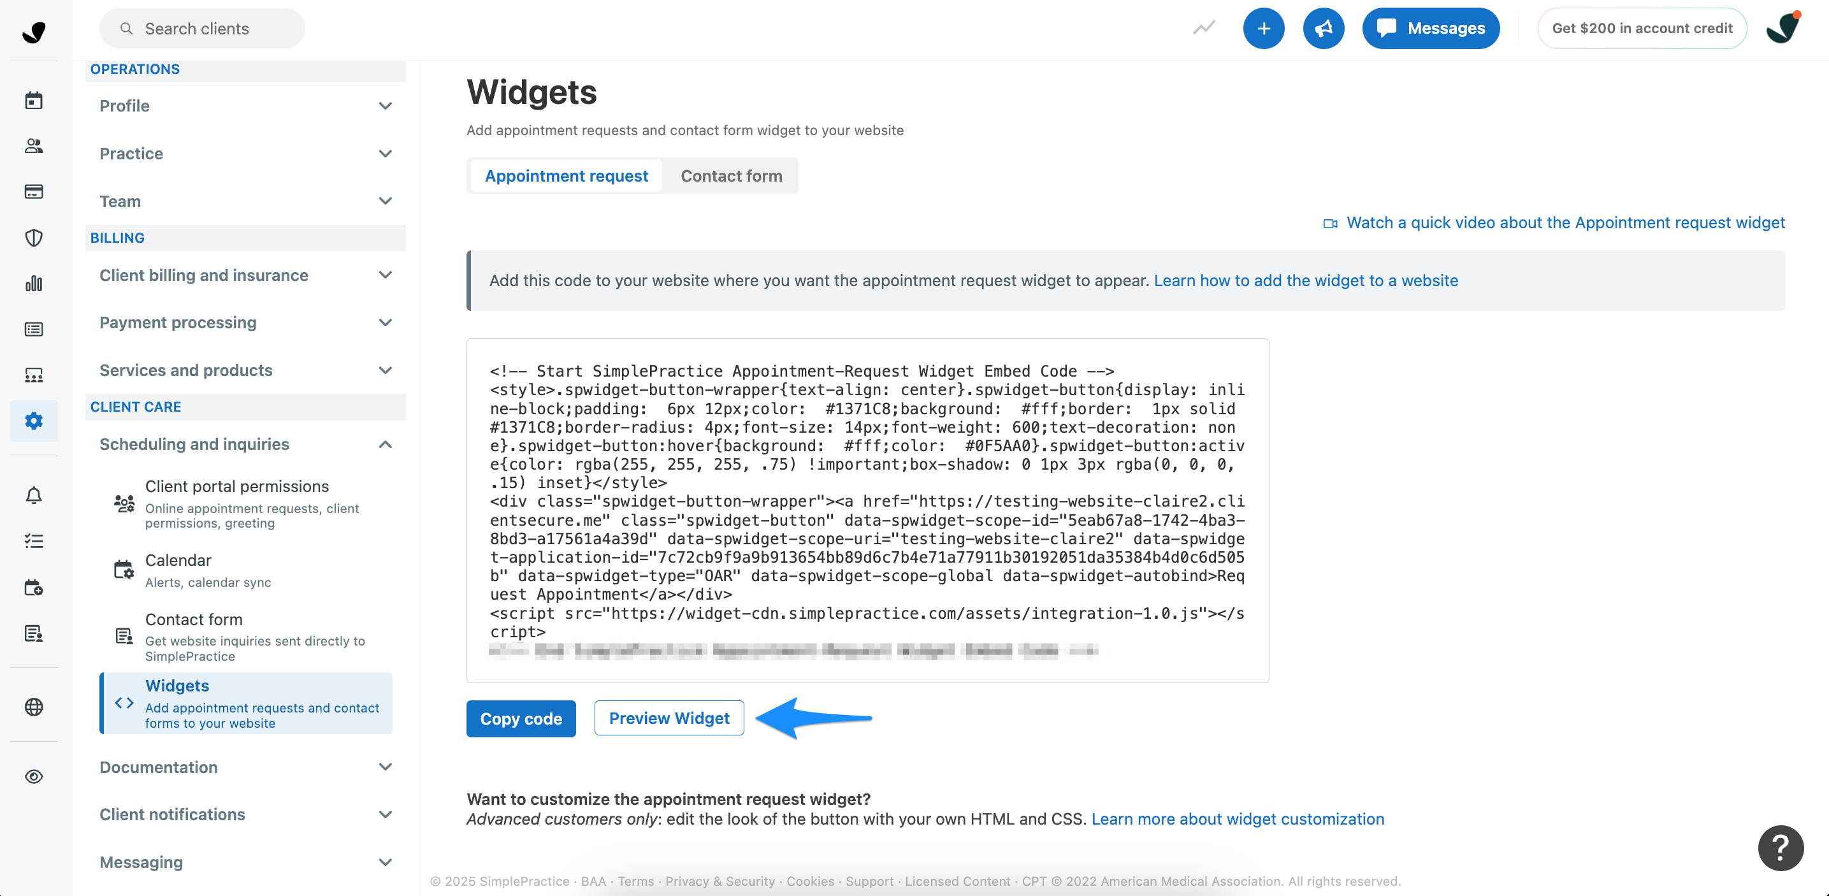This screenshot has width=1829, height=896.
Task: Open the plus create button in header
Action: [x=1263, y=29]
